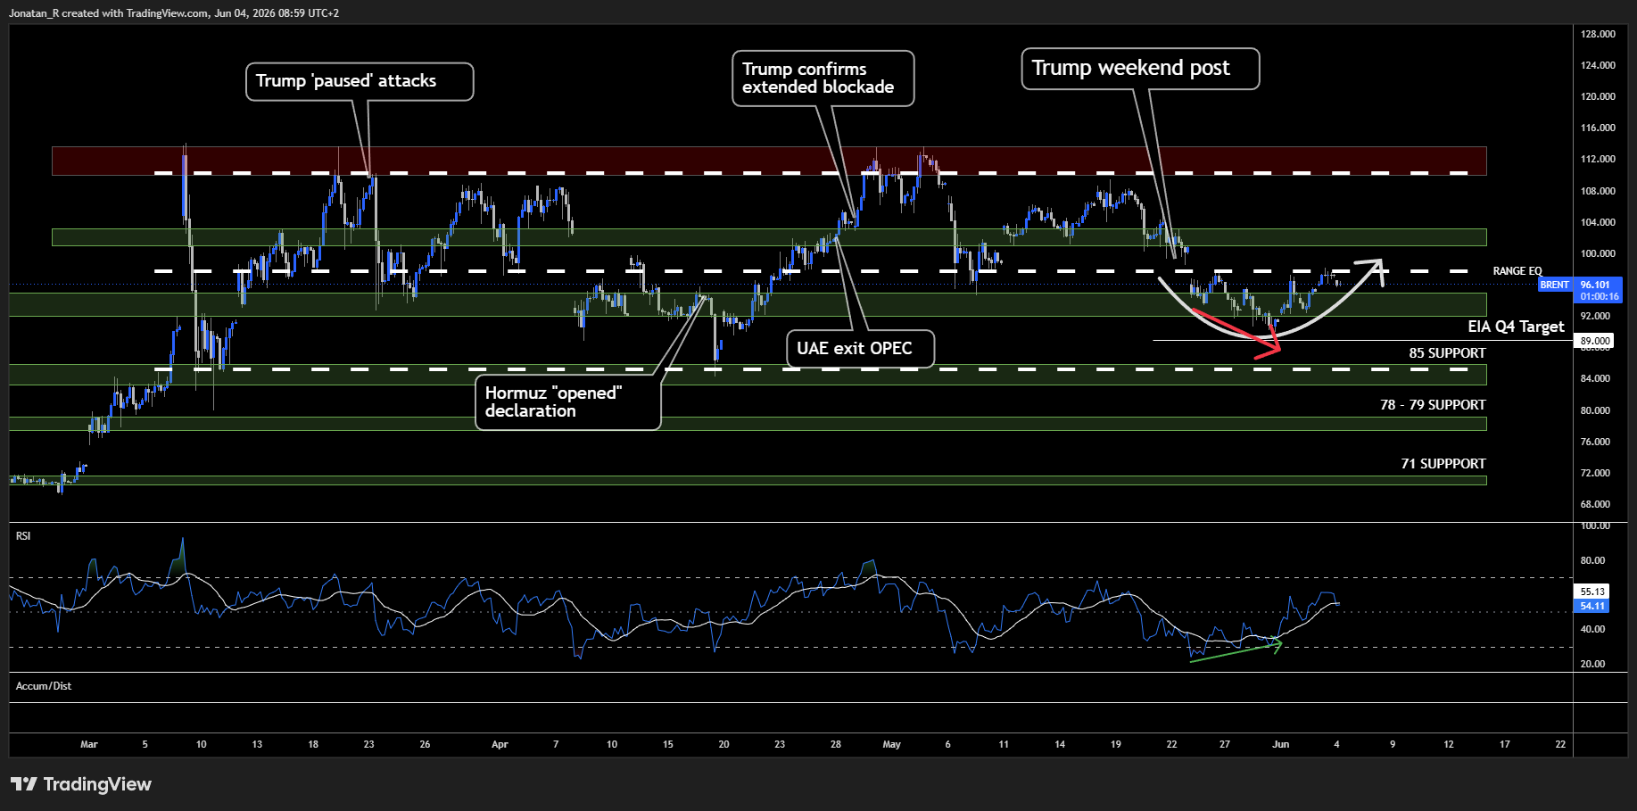
Task: Select the 89.000 price line label
Action: (1595, 341)
